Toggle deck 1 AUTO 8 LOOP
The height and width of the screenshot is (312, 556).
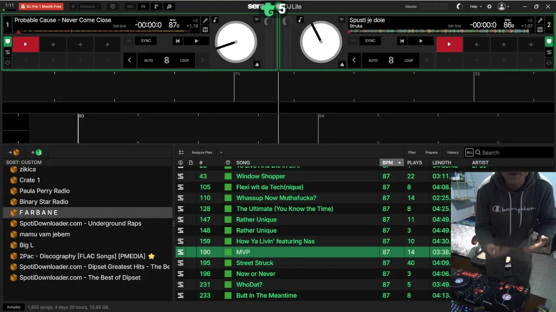click(166, 60)
